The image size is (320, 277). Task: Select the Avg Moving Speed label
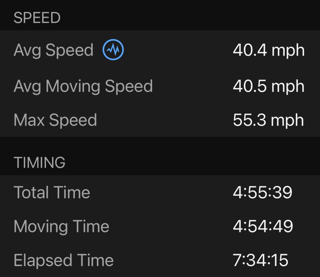(x=83, y=86)
